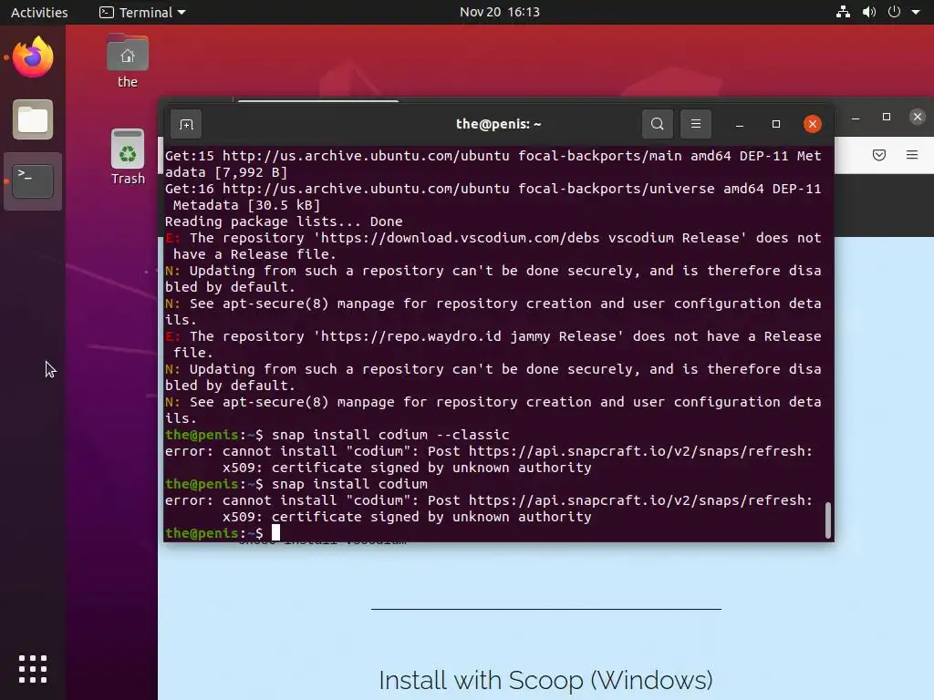Close the terminal window

click(x=813, y=124)
